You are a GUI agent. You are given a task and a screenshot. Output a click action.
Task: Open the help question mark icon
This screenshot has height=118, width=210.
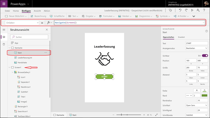click(204, 10)
